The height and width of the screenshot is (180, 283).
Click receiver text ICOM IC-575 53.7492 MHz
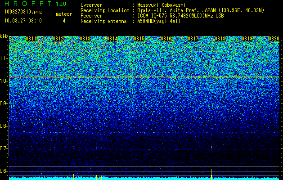click(180, 16)
